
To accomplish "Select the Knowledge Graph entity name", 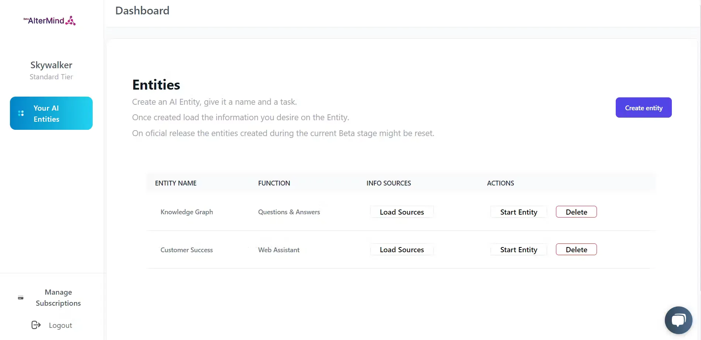I will [x=186, y=212].
